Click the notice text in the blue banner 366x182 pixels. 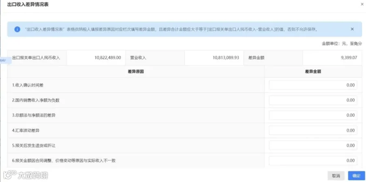point(171,30)
